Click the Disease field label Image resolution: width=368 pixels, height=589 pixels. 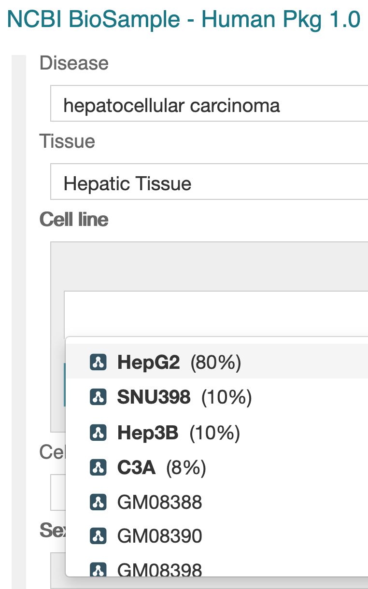coord(74,63)
